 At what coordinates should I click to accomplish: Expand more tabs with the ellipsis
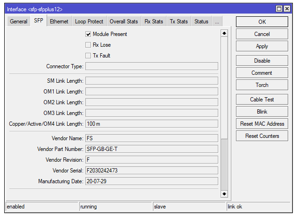click(x=217, y=21)
